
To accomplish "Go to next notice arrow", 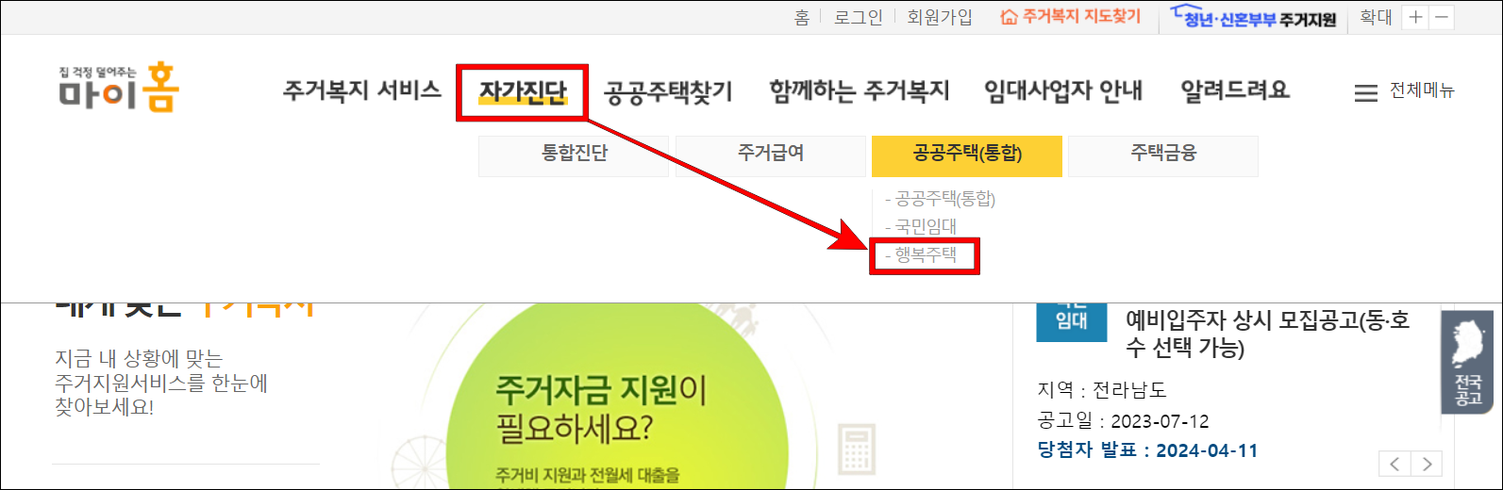I will click(1427, 464).
